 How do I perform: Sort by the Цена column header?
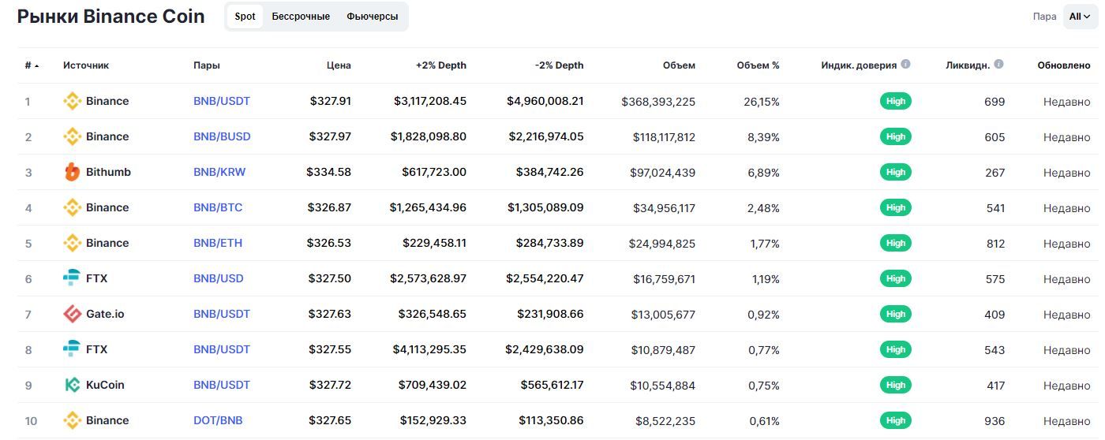(x=339, y=65)
